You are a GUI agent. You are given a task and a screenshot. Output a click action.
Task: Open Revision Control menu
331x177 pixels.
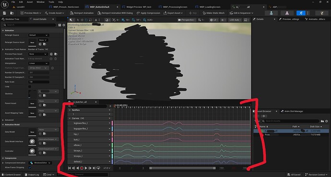316,175
